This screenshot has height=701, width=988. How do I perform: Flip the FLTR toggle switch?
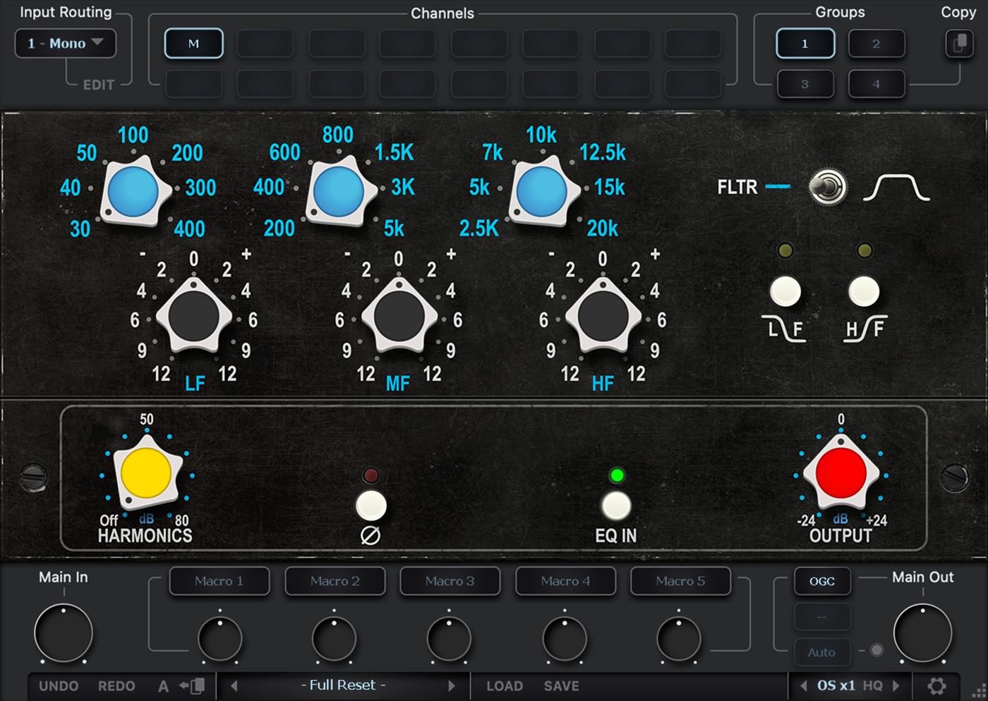pos(826,188)
